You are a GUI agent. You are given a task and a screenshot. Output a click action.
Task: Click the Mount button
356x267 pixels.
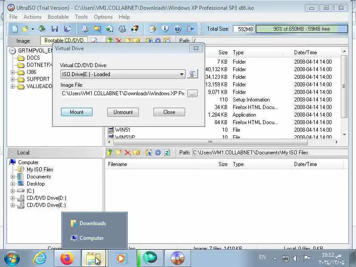[77, 112]
